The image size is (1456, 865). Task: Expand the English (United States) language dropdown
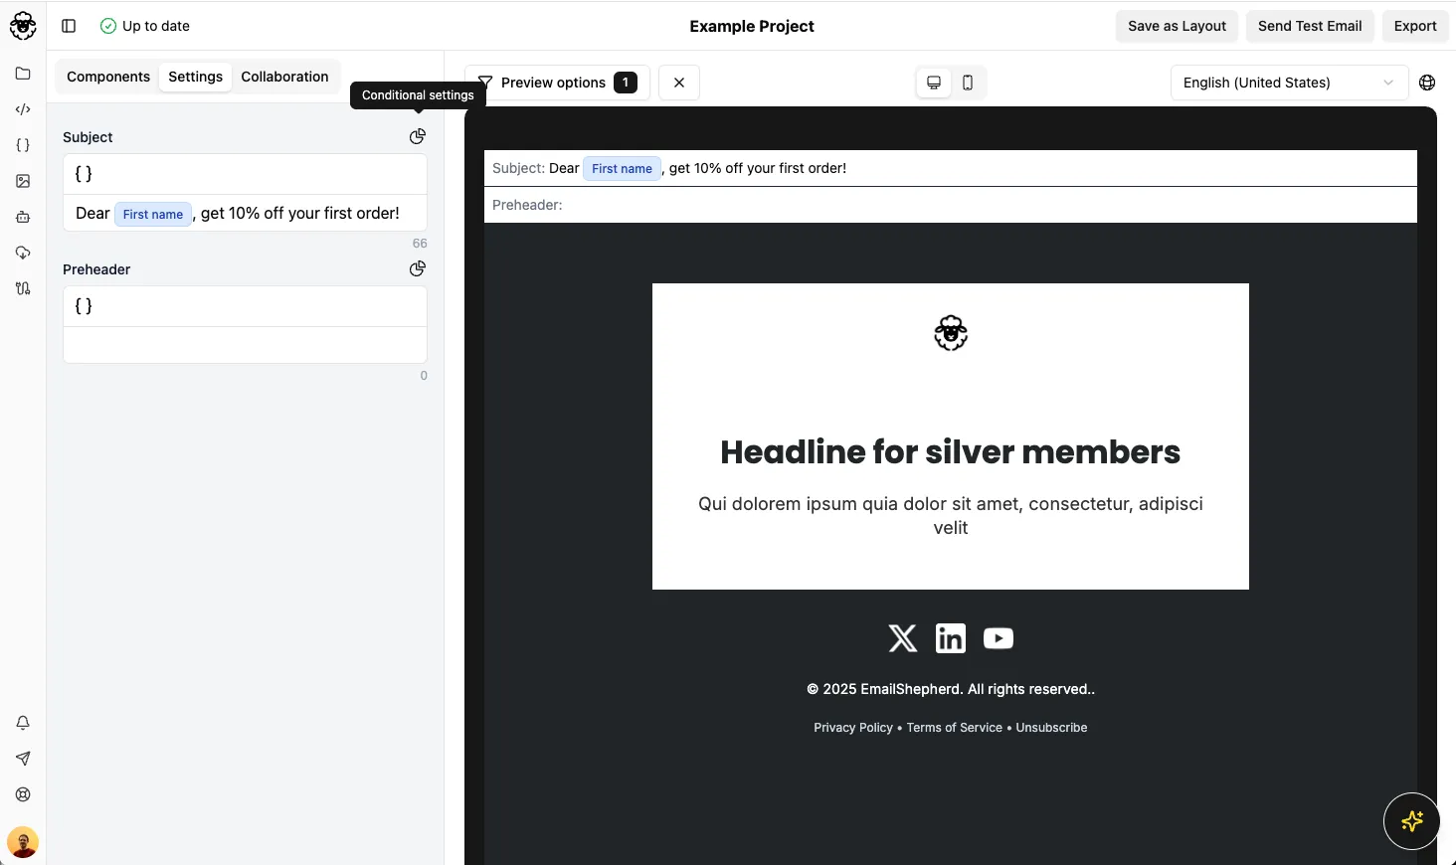point(1289,83)
